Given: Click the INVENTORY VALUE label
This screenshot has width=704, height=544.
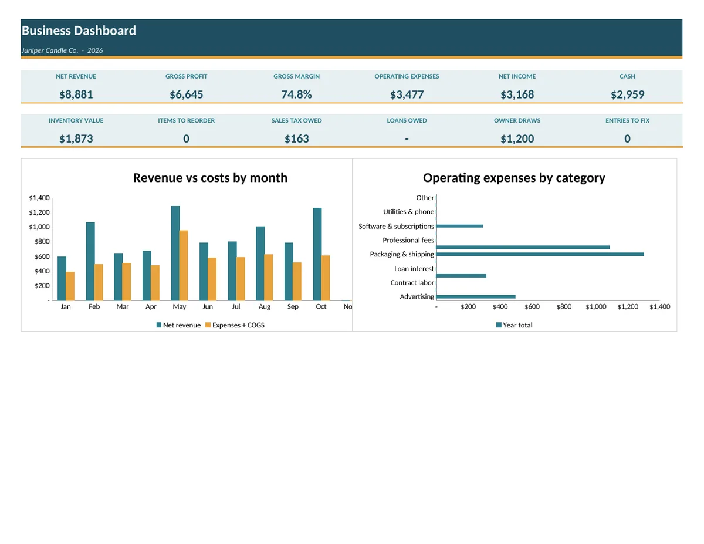Looking at the screenshot, I should pos(76,120).
